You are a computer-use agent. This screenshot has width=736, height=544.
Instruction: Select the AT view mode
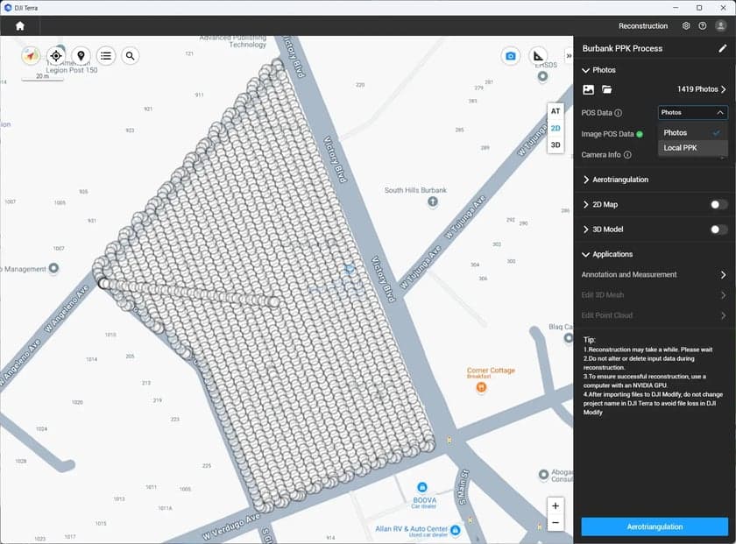(x=555, y=111)
